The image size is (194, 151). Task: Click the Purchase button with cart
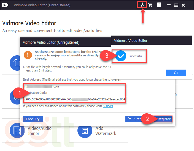coord(133,119)
